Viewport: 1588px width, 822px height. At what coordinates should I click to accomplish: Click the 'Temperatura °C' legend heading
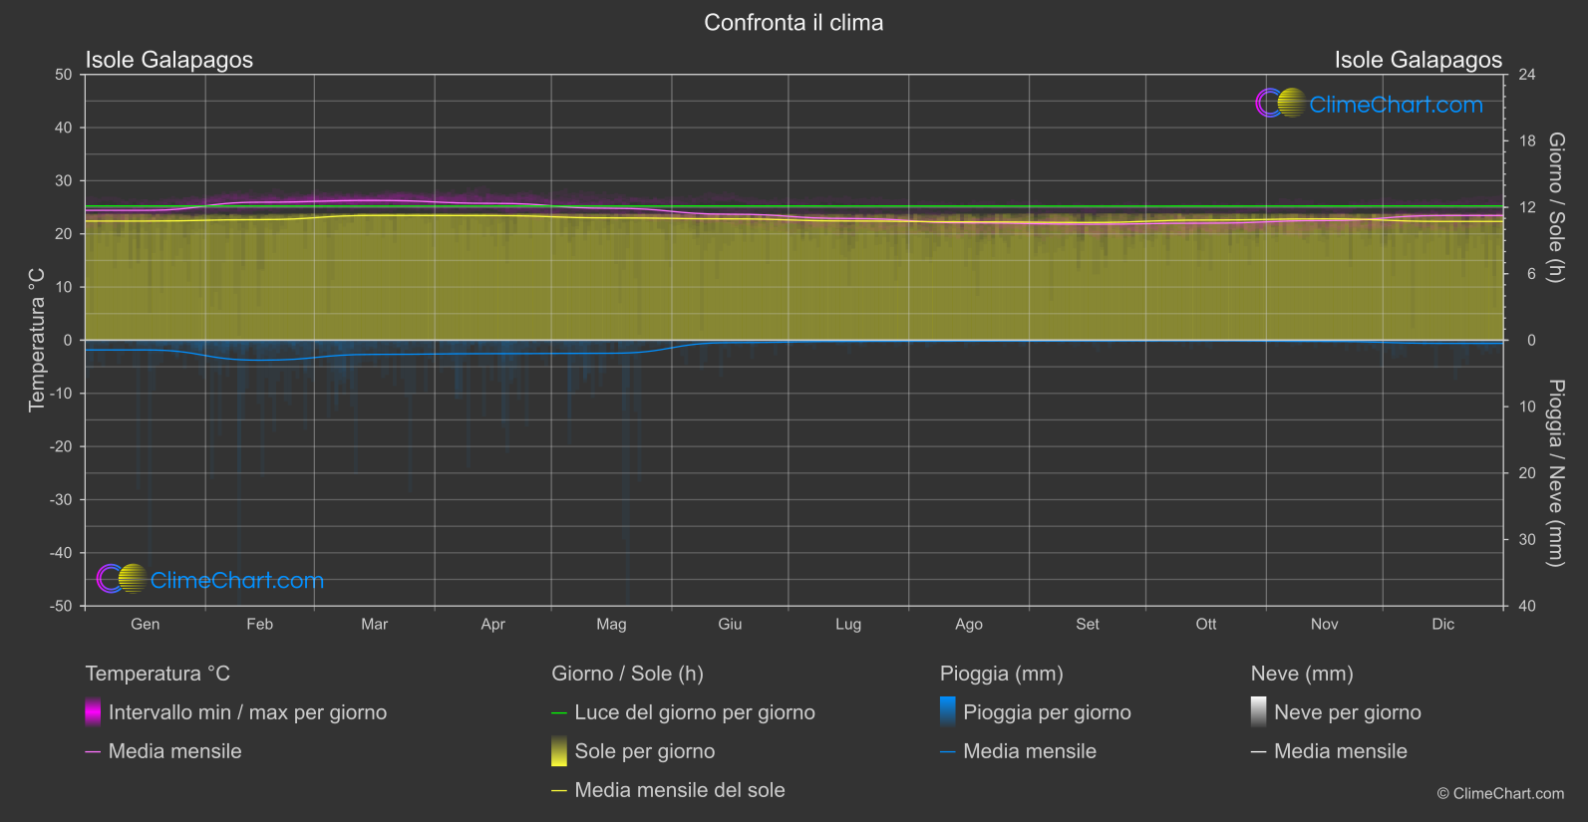tap(158, 674)
